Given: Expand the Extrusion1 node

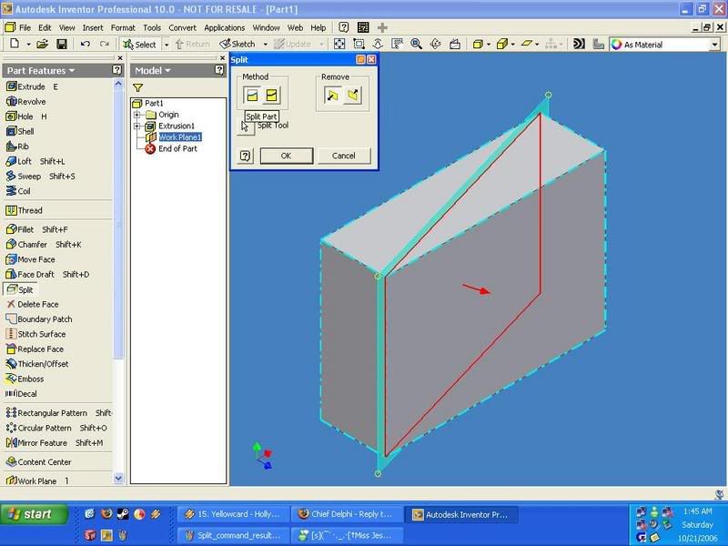Looking at the screenshot, I should tap(137, 126).
